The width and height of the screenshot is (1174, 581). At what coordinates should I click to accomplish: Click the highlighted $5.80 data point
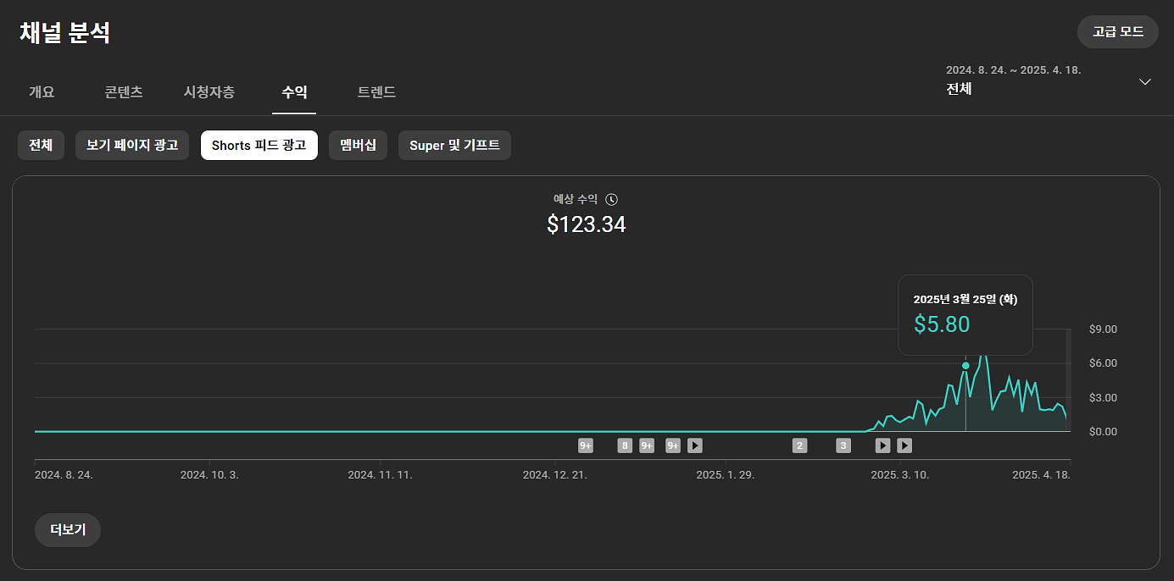click(965, 366)
